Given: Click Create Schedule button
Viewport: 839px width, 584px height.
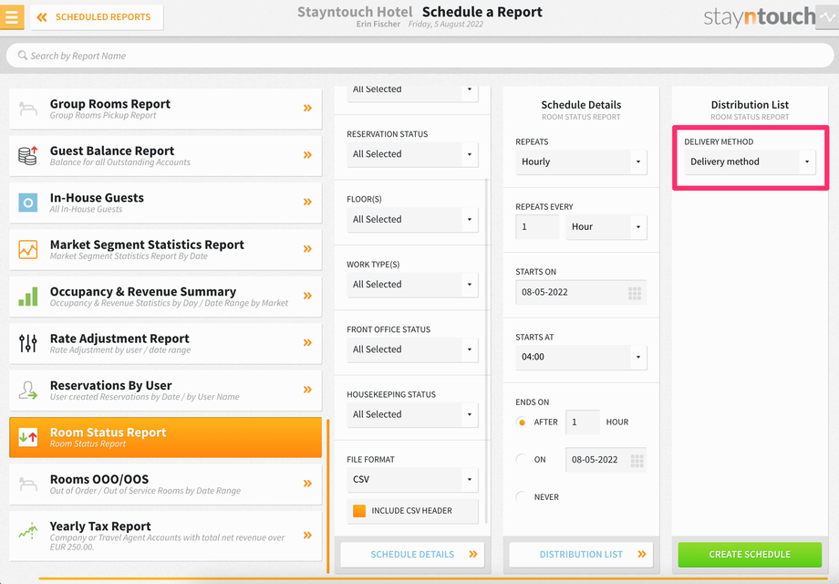Looking at the screenshot, I should (750, 555).
